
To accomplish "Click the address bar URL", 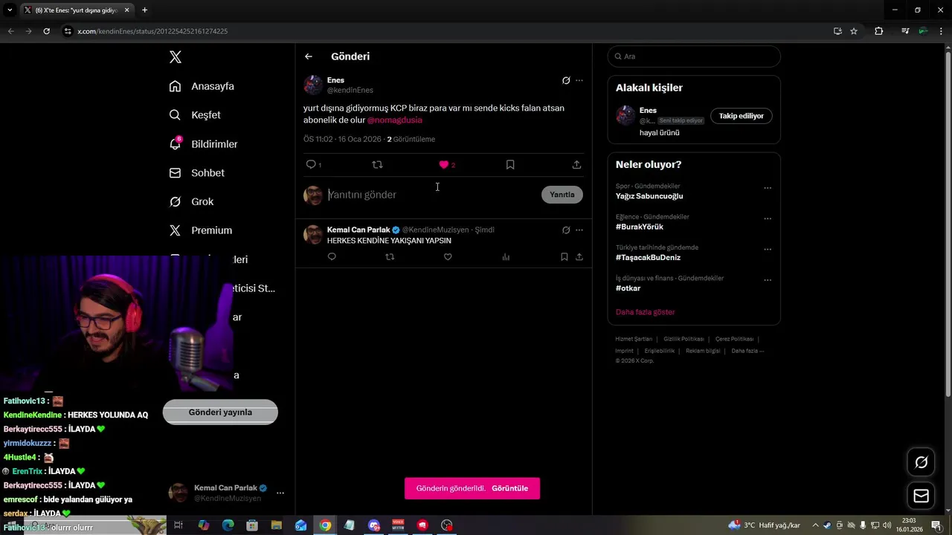I will tap(152, 31).
